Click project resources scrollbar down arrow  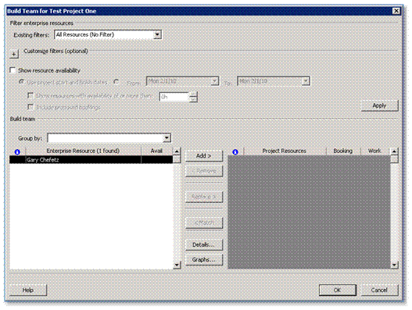tap(394, 265)
